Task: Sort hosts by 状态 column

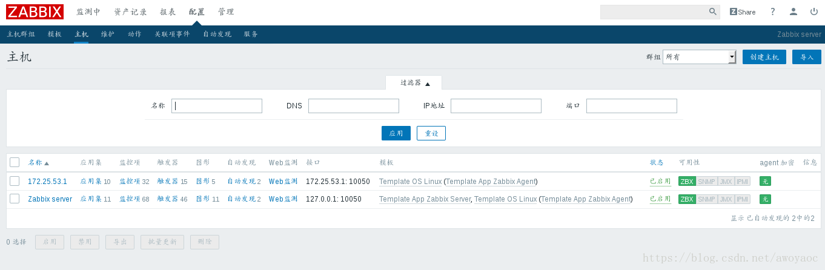Action: [x=657, y=163]
